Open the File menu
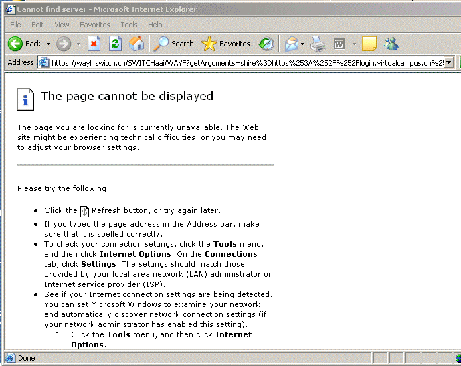 (15, 25)
